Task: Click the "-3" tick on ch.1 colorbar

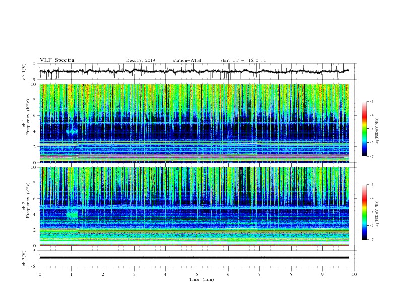Action: pos(371,101)
